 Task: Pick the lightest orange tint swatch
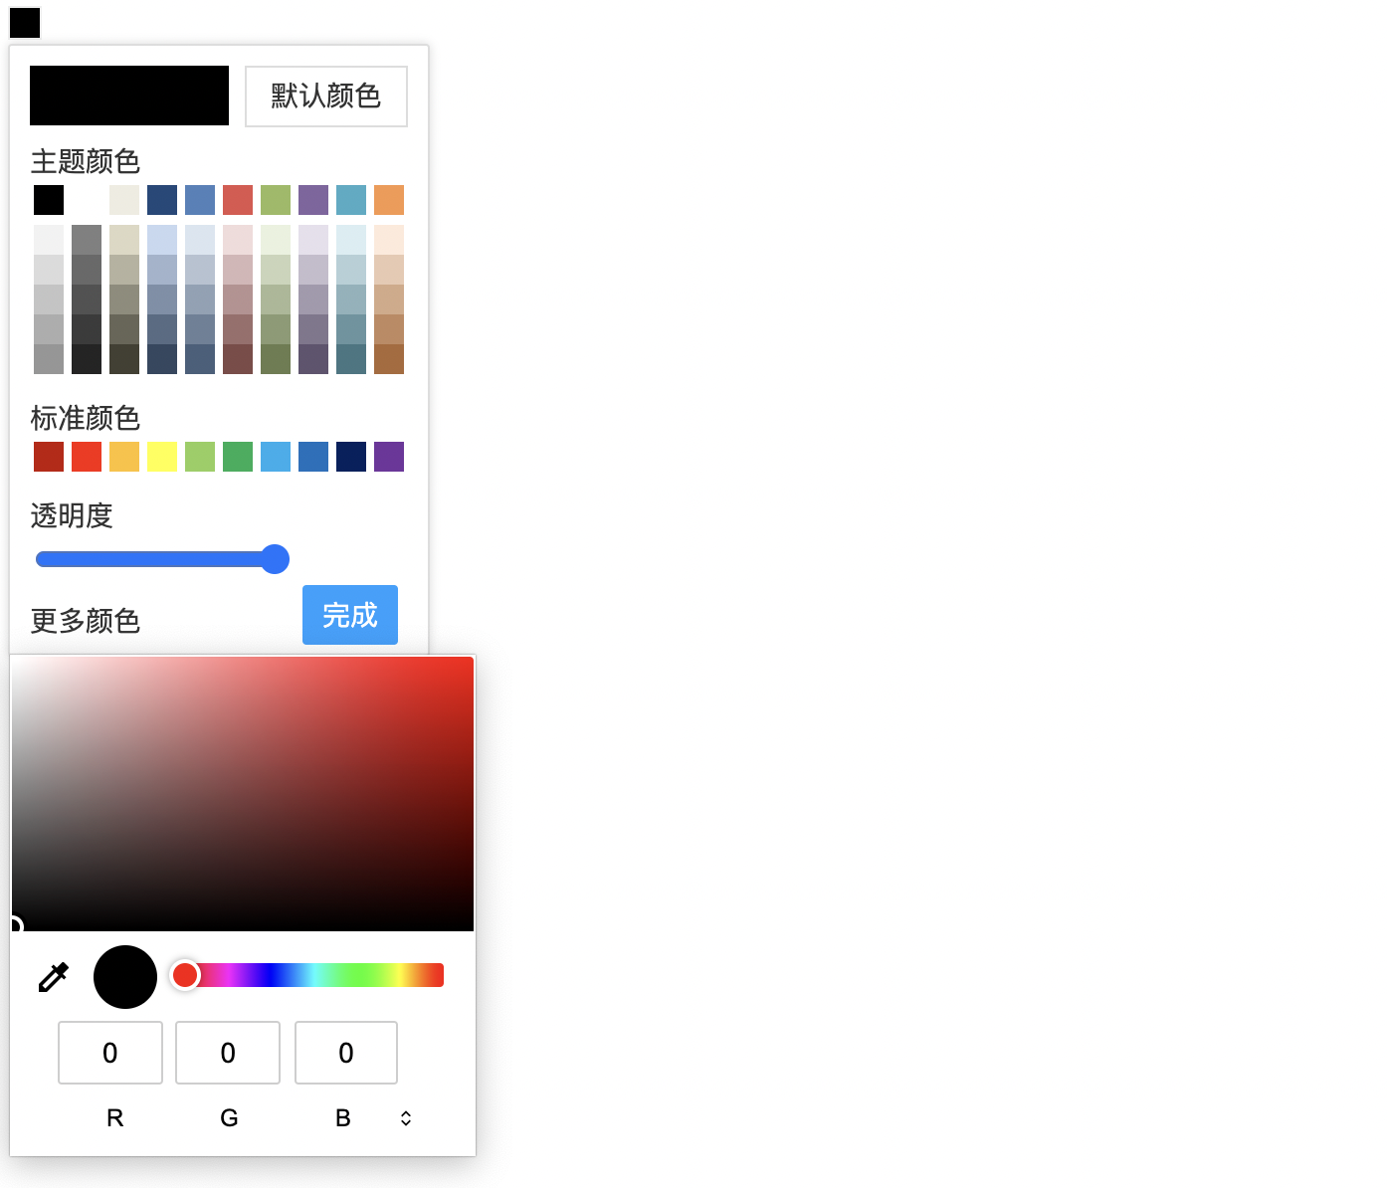[389, 240]
